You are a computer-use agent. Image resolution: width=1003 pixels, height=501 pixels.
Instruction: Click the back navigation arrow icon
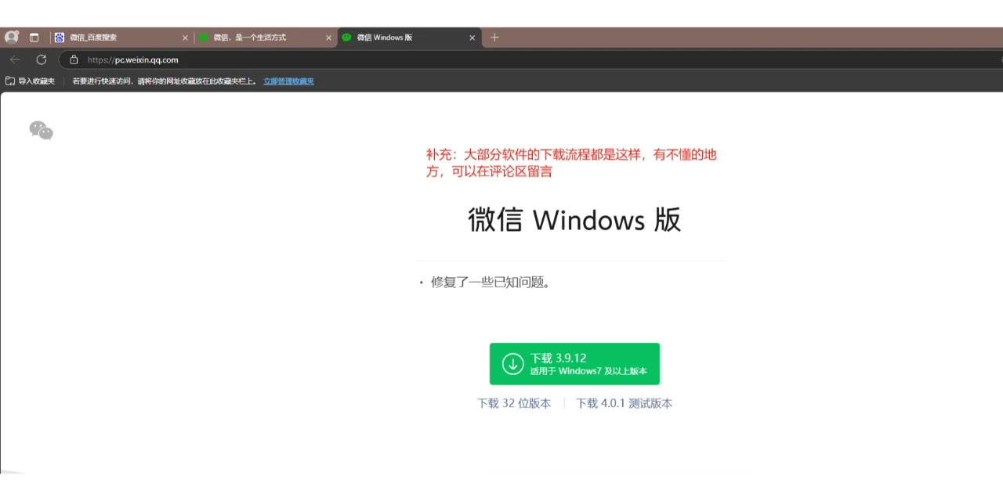pos(15,59)
